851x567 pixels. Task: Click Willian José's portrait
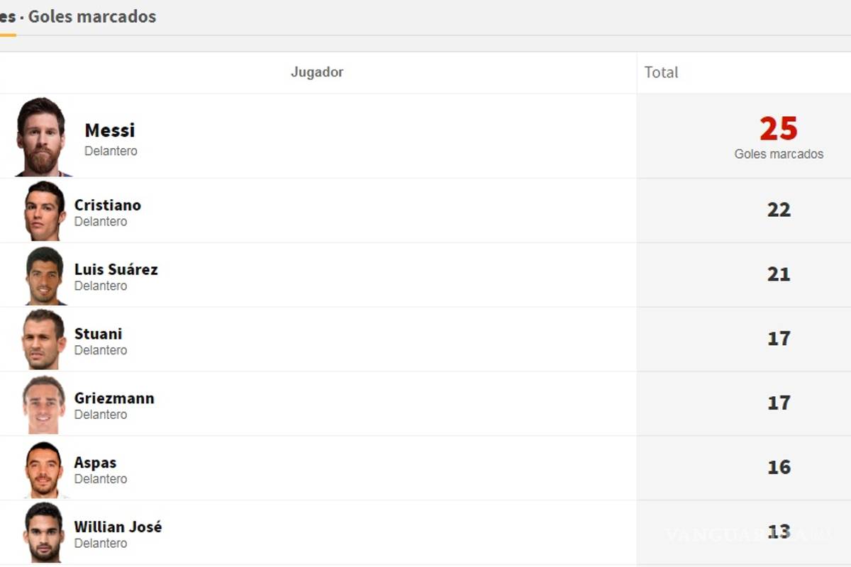pos(44,532)
